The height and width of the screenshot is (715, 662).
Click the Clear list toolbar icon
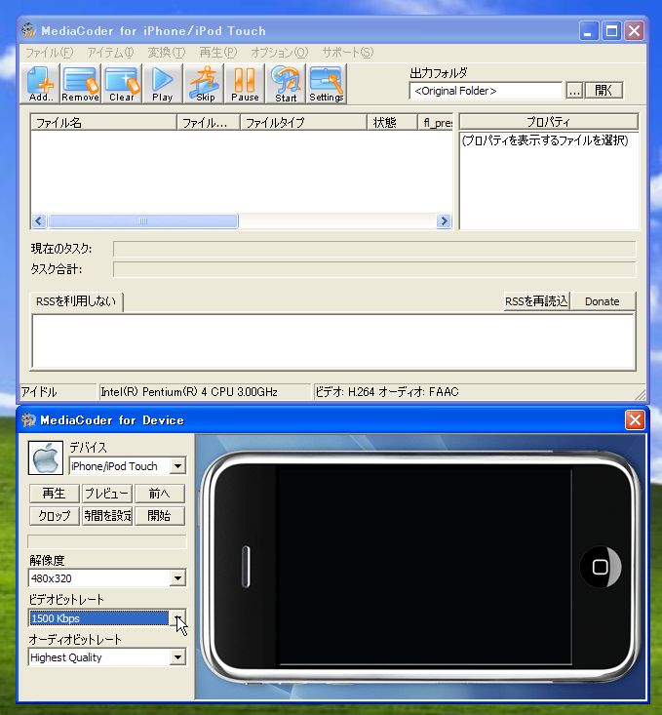coord(122,84)
